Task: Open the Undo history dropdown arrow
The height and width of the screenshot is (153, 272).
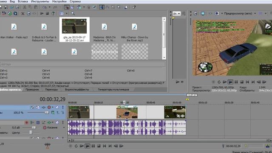Action: tap(50, 7)
